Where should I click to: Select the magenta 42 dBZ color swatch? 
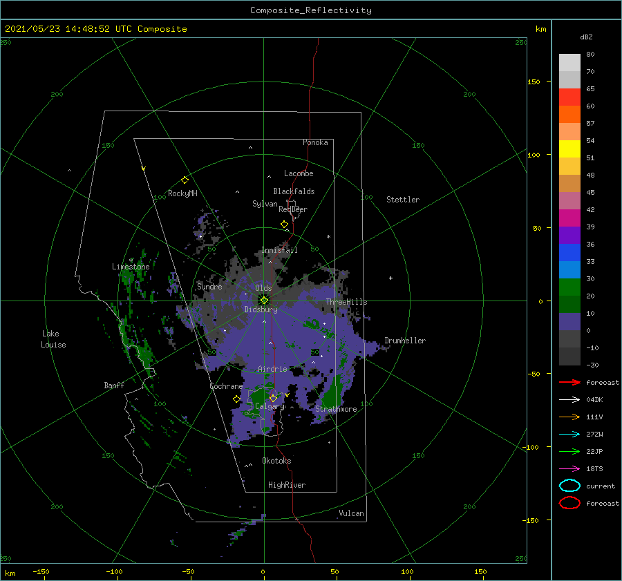(569, 218)
